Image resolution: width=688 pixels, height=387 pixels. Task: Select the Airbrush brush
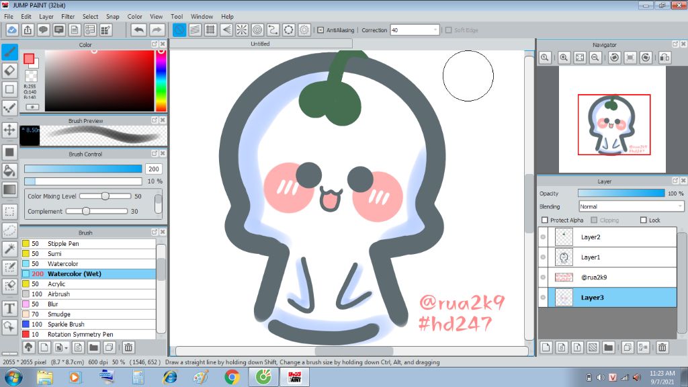coord(88,294)
